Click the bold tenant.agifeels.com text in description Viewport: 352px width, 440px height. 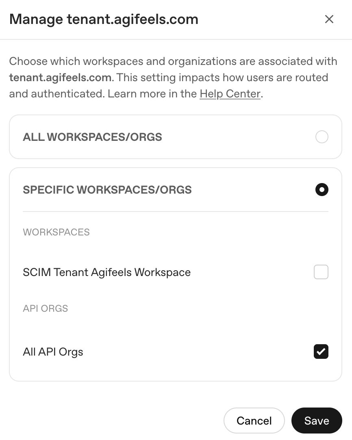[x=59, y=77]
